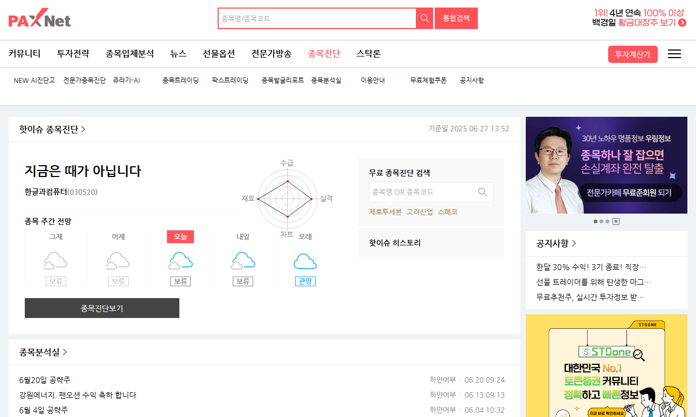Viewport: 696px width, 417px height.
Task: Open the 전문가방송 main menu
Action: pos(272,54)
